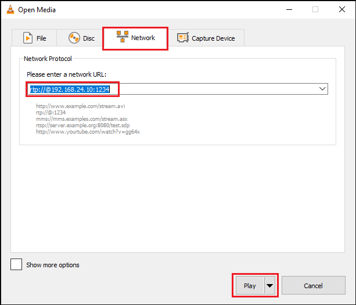
Task: Click the File tab play-document icon
Action: click(x=28, y=38)
